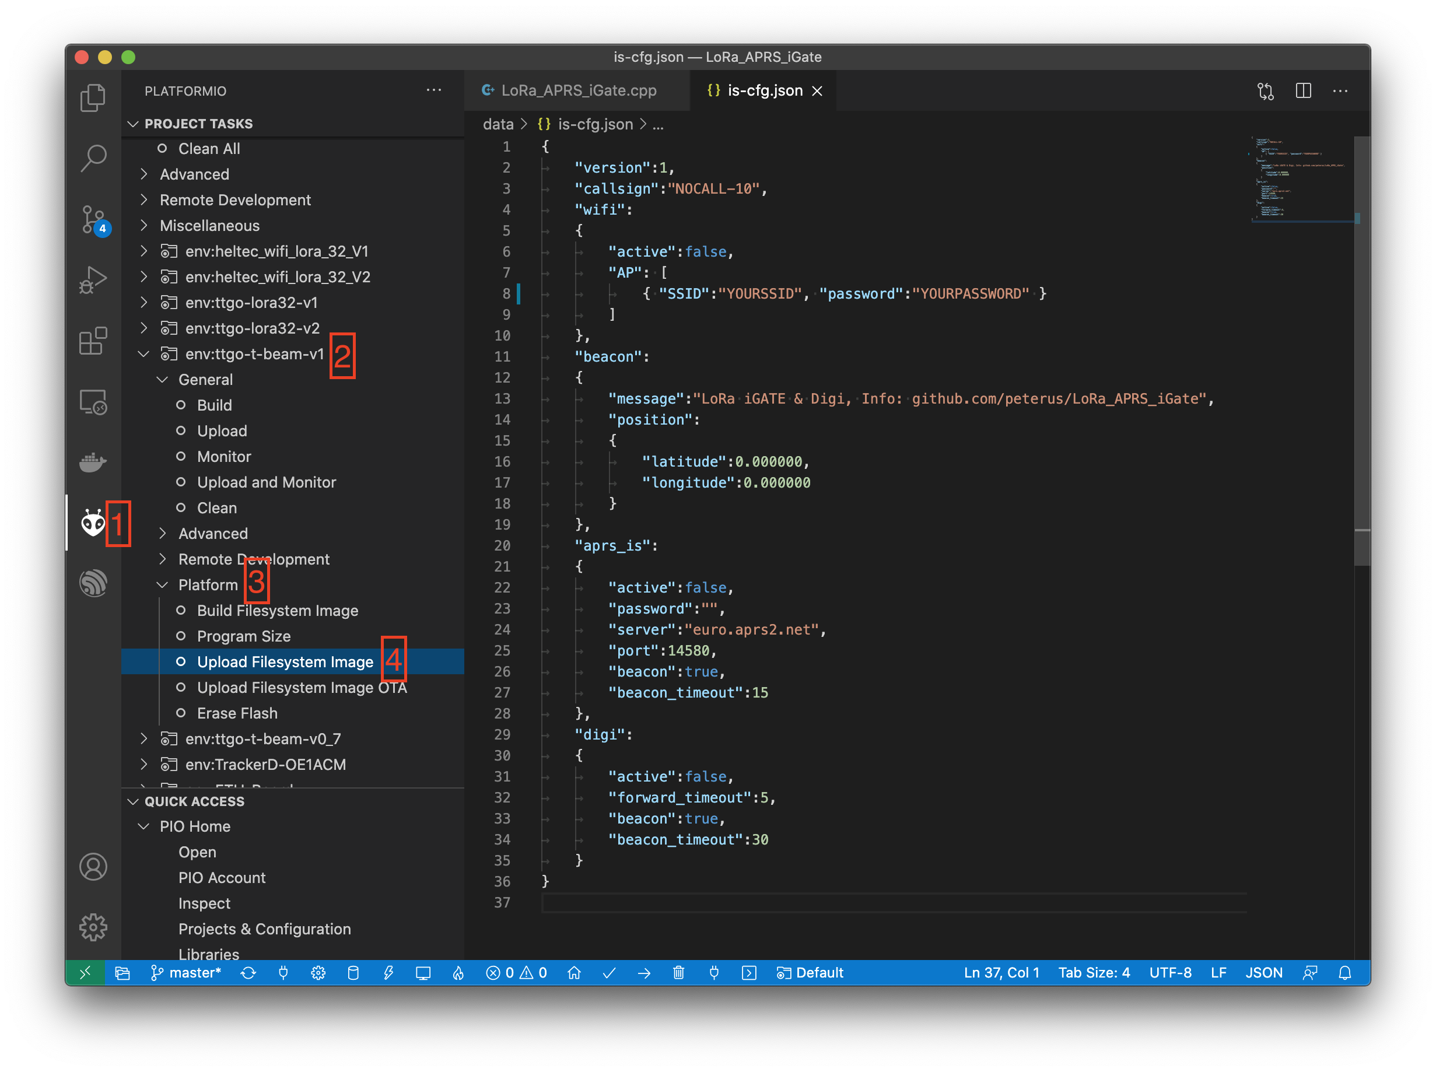Toggle digi active false on line 31
This screenshot has height=1072, width=1436.
pyautogui.click(x=701, y=777)
